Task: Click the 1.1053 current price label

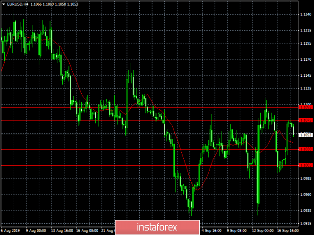Action: (x=306, y=135)
